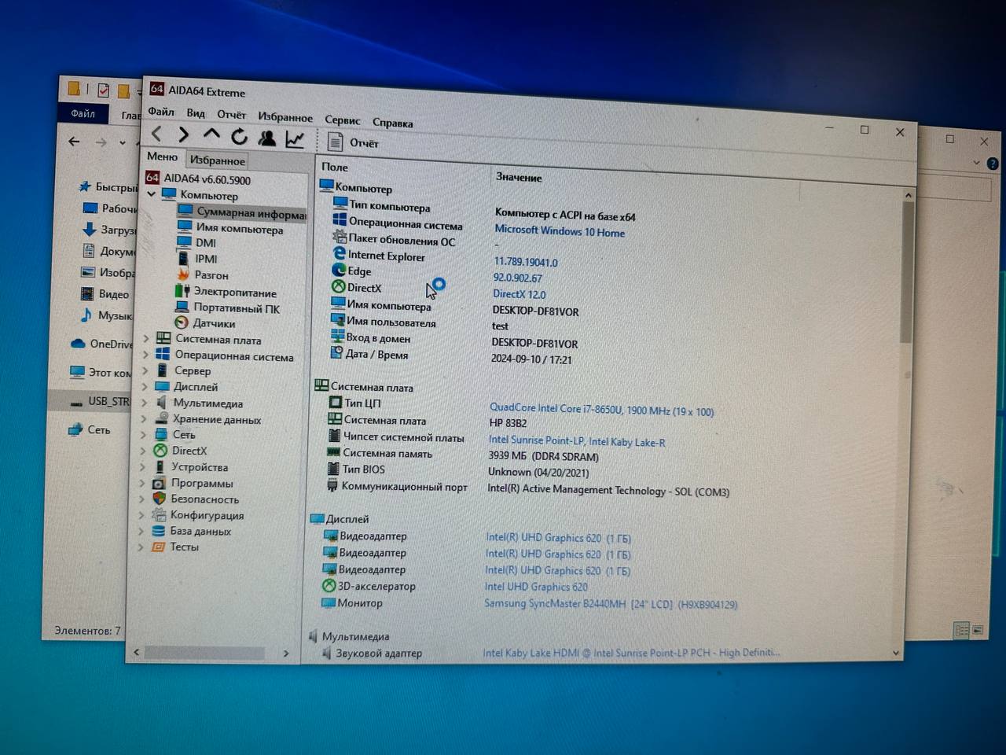The image size is (1006, 755).
Task: Click the База данных tree icon
Action: (159, 531)
